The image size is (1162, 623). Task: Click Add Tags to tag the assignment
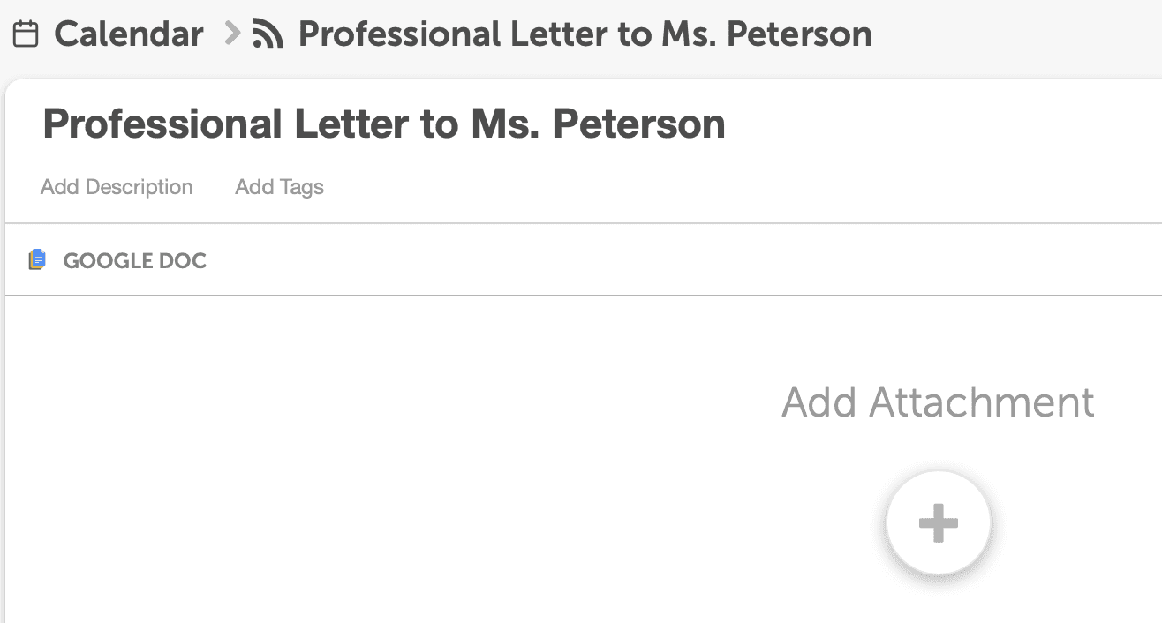tap(279, 187)
